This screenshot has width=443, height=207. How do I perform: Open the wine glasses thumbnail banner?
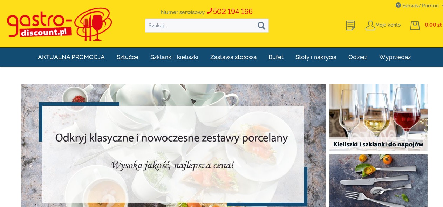pyautogui.click(x=379, y=117)
